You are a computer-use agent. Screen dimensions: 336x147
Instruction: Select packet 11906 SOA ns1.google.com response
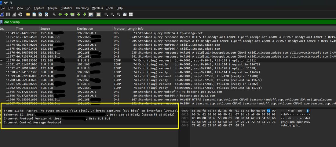(168, 100)
